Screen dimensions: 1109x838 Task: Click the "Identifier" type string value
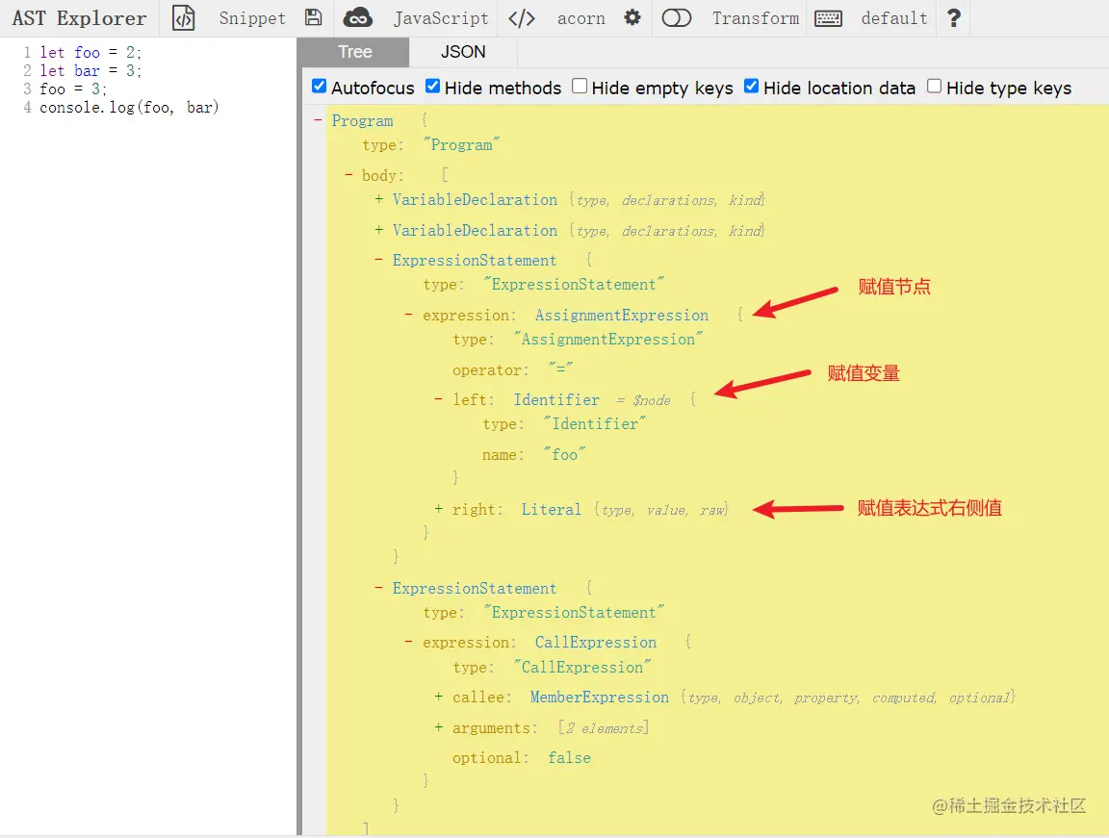(x=594, y=424)
